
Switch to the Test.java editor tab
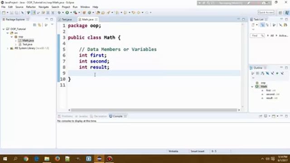67,19
